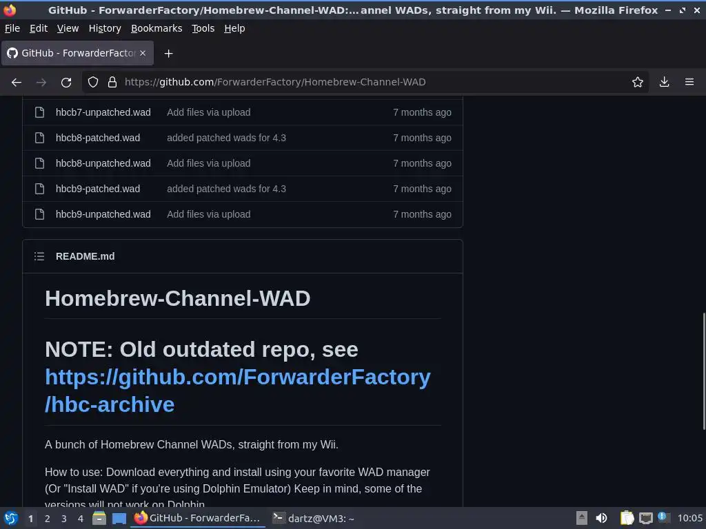Open commit 'Add files via upload' for hbcb7-unpatched.wad
Image resolution: width=706 pixels, height=529 pixels.
[208, 112]
